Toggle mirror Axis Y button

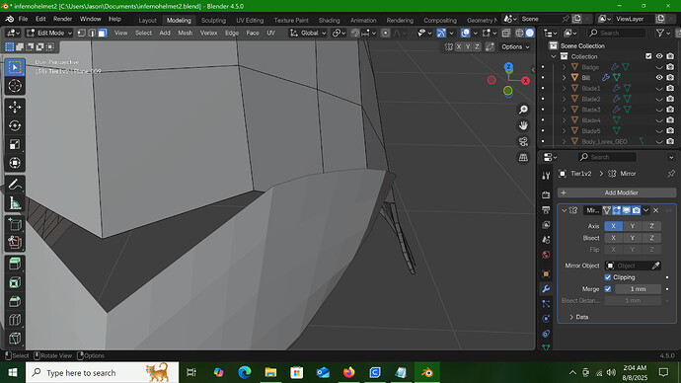[x=633, y=226]
